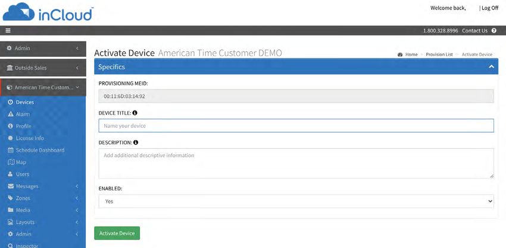Expand the lower Admin submenu chevron
Viewport: 506px width, 248px height.
click(77, 234)
